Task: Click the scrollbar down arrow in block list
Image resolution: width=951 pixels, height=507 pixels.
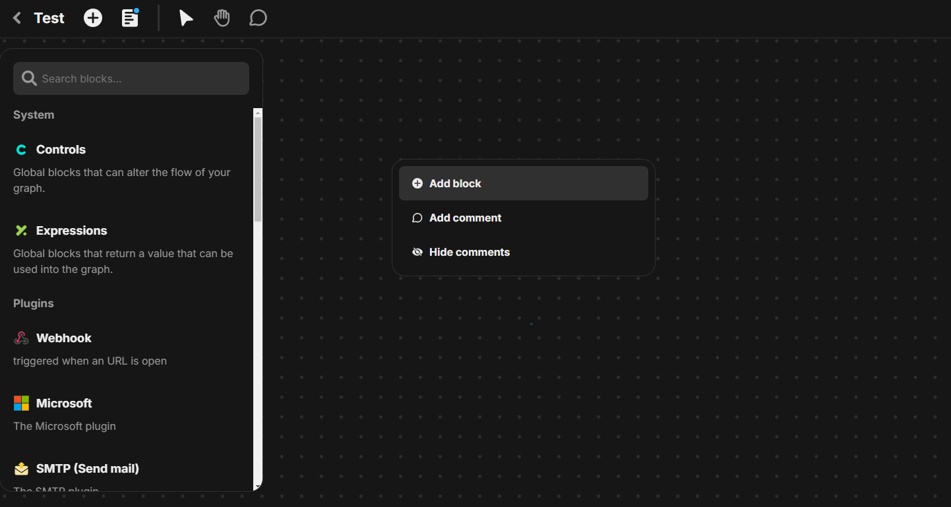Action: click(258, 487)
